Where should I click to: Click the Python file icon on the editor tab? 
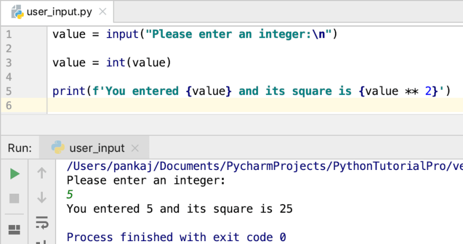click(17, 12)
